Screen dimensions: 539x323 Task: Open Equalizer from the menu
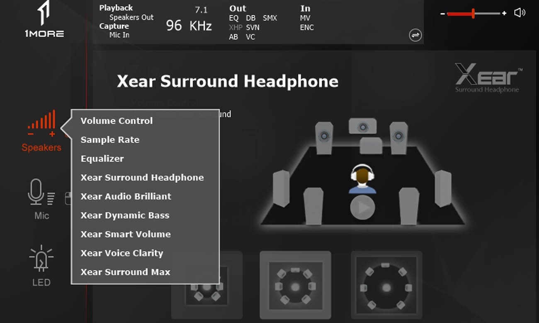(102, 159)
